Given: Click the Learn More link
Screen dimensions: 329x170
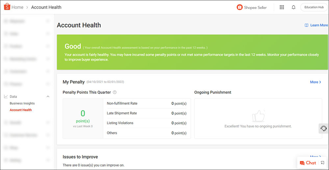Looking at the screenshot, I should [x=319, y=25].
